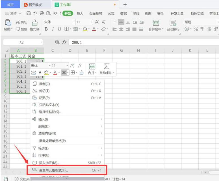The height and width of the screenshot is (181, 219).
Task: Switch to the 插入 ribbon tab
Action: 80,13
